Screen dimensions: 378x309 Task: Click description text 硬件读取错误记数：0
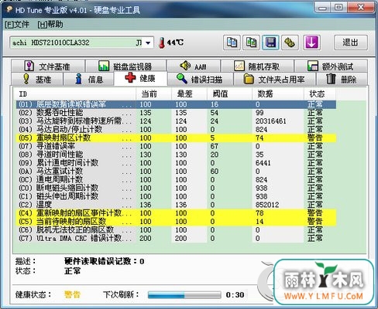tap(105, 261)
